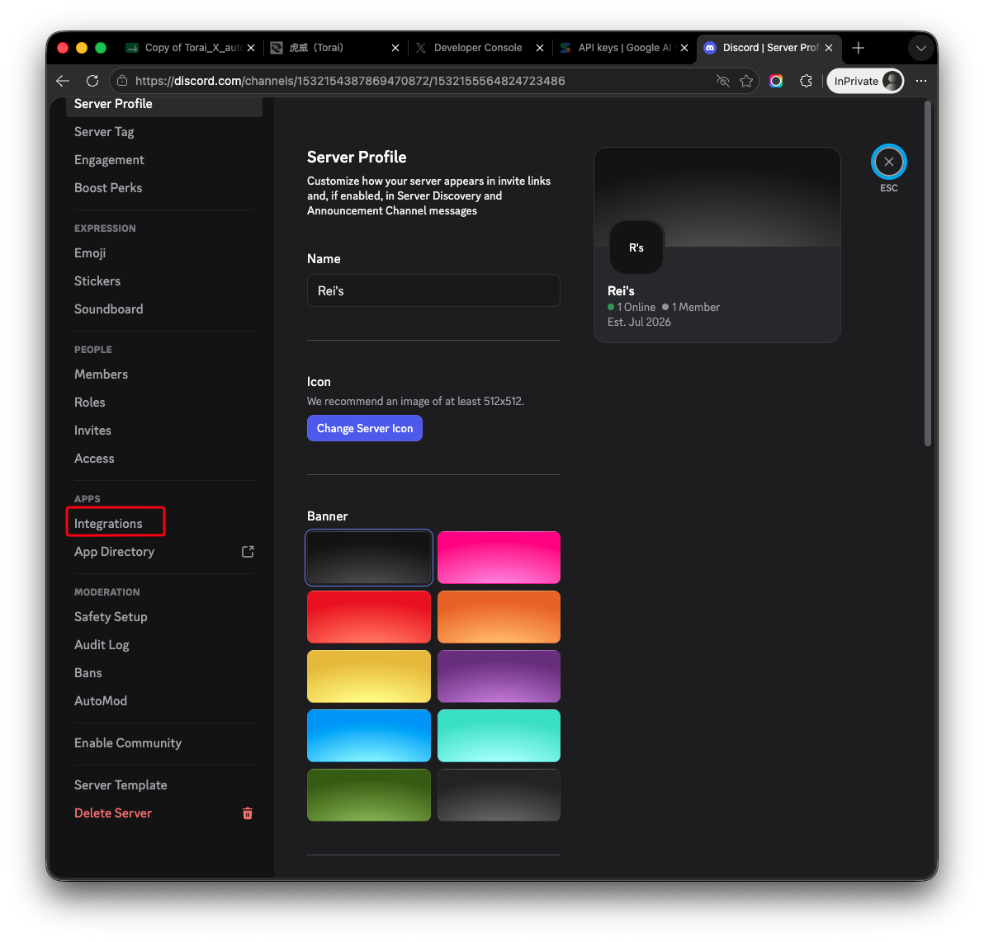984x942 pixels.
Task: Click the site info lock icon
Action: pos(122,81)
